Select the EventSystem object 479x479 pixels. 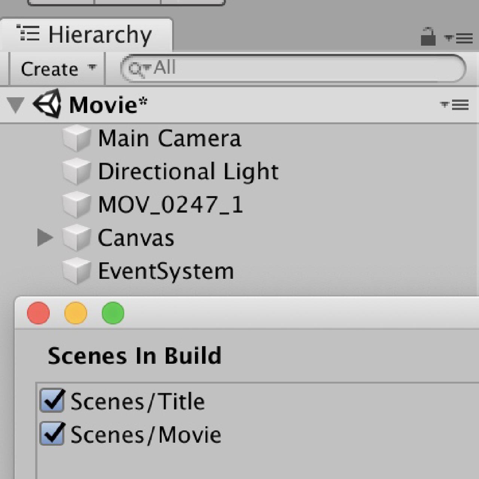pyautogui.click(x=166, y=271)
